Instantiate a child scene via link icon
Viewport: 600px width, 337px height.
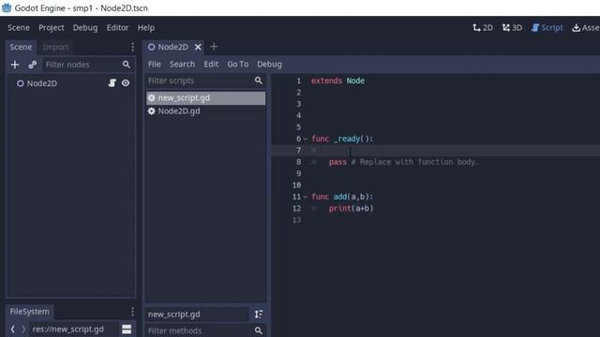(32, 65)
